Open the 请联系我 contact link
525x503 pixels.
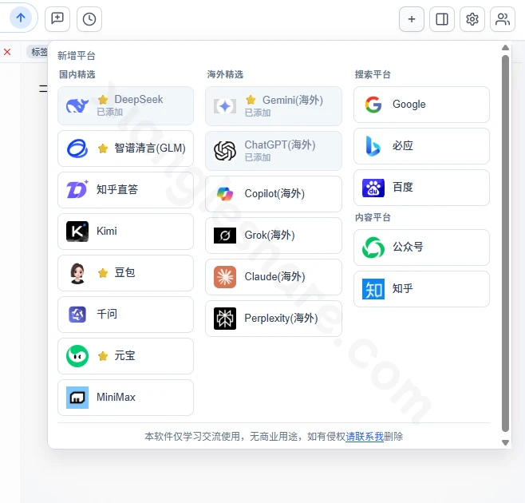coord(365,437)
